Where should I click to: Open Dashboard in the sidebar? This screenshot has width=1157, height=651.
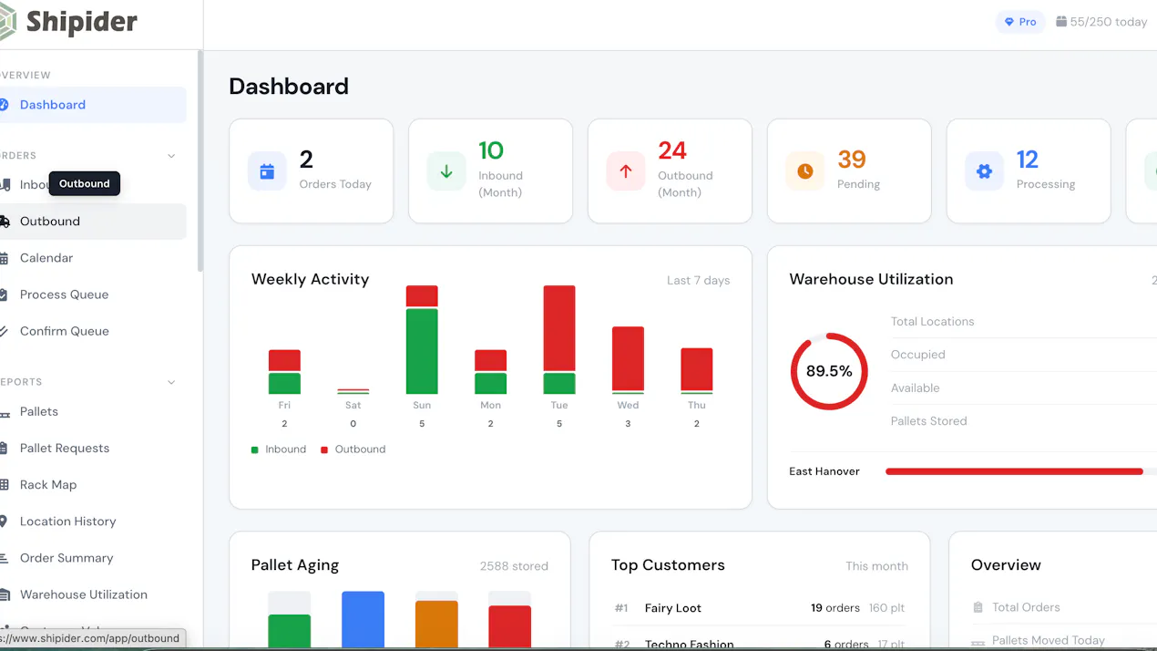pyautogui.click(x=93, y=105)
